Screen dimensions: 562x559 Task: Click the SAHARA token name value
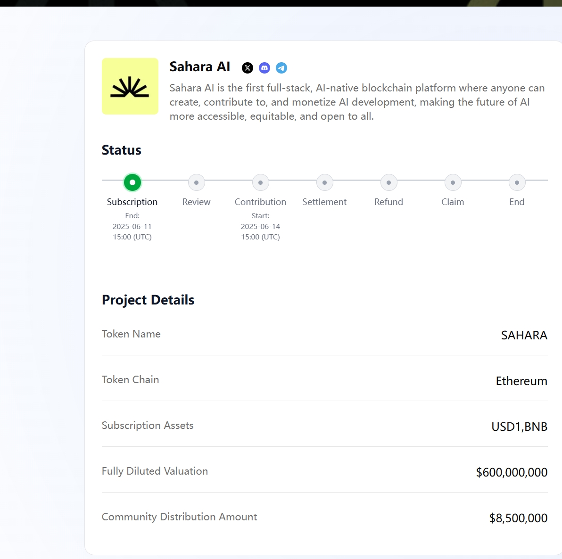(x=524, y=336)
